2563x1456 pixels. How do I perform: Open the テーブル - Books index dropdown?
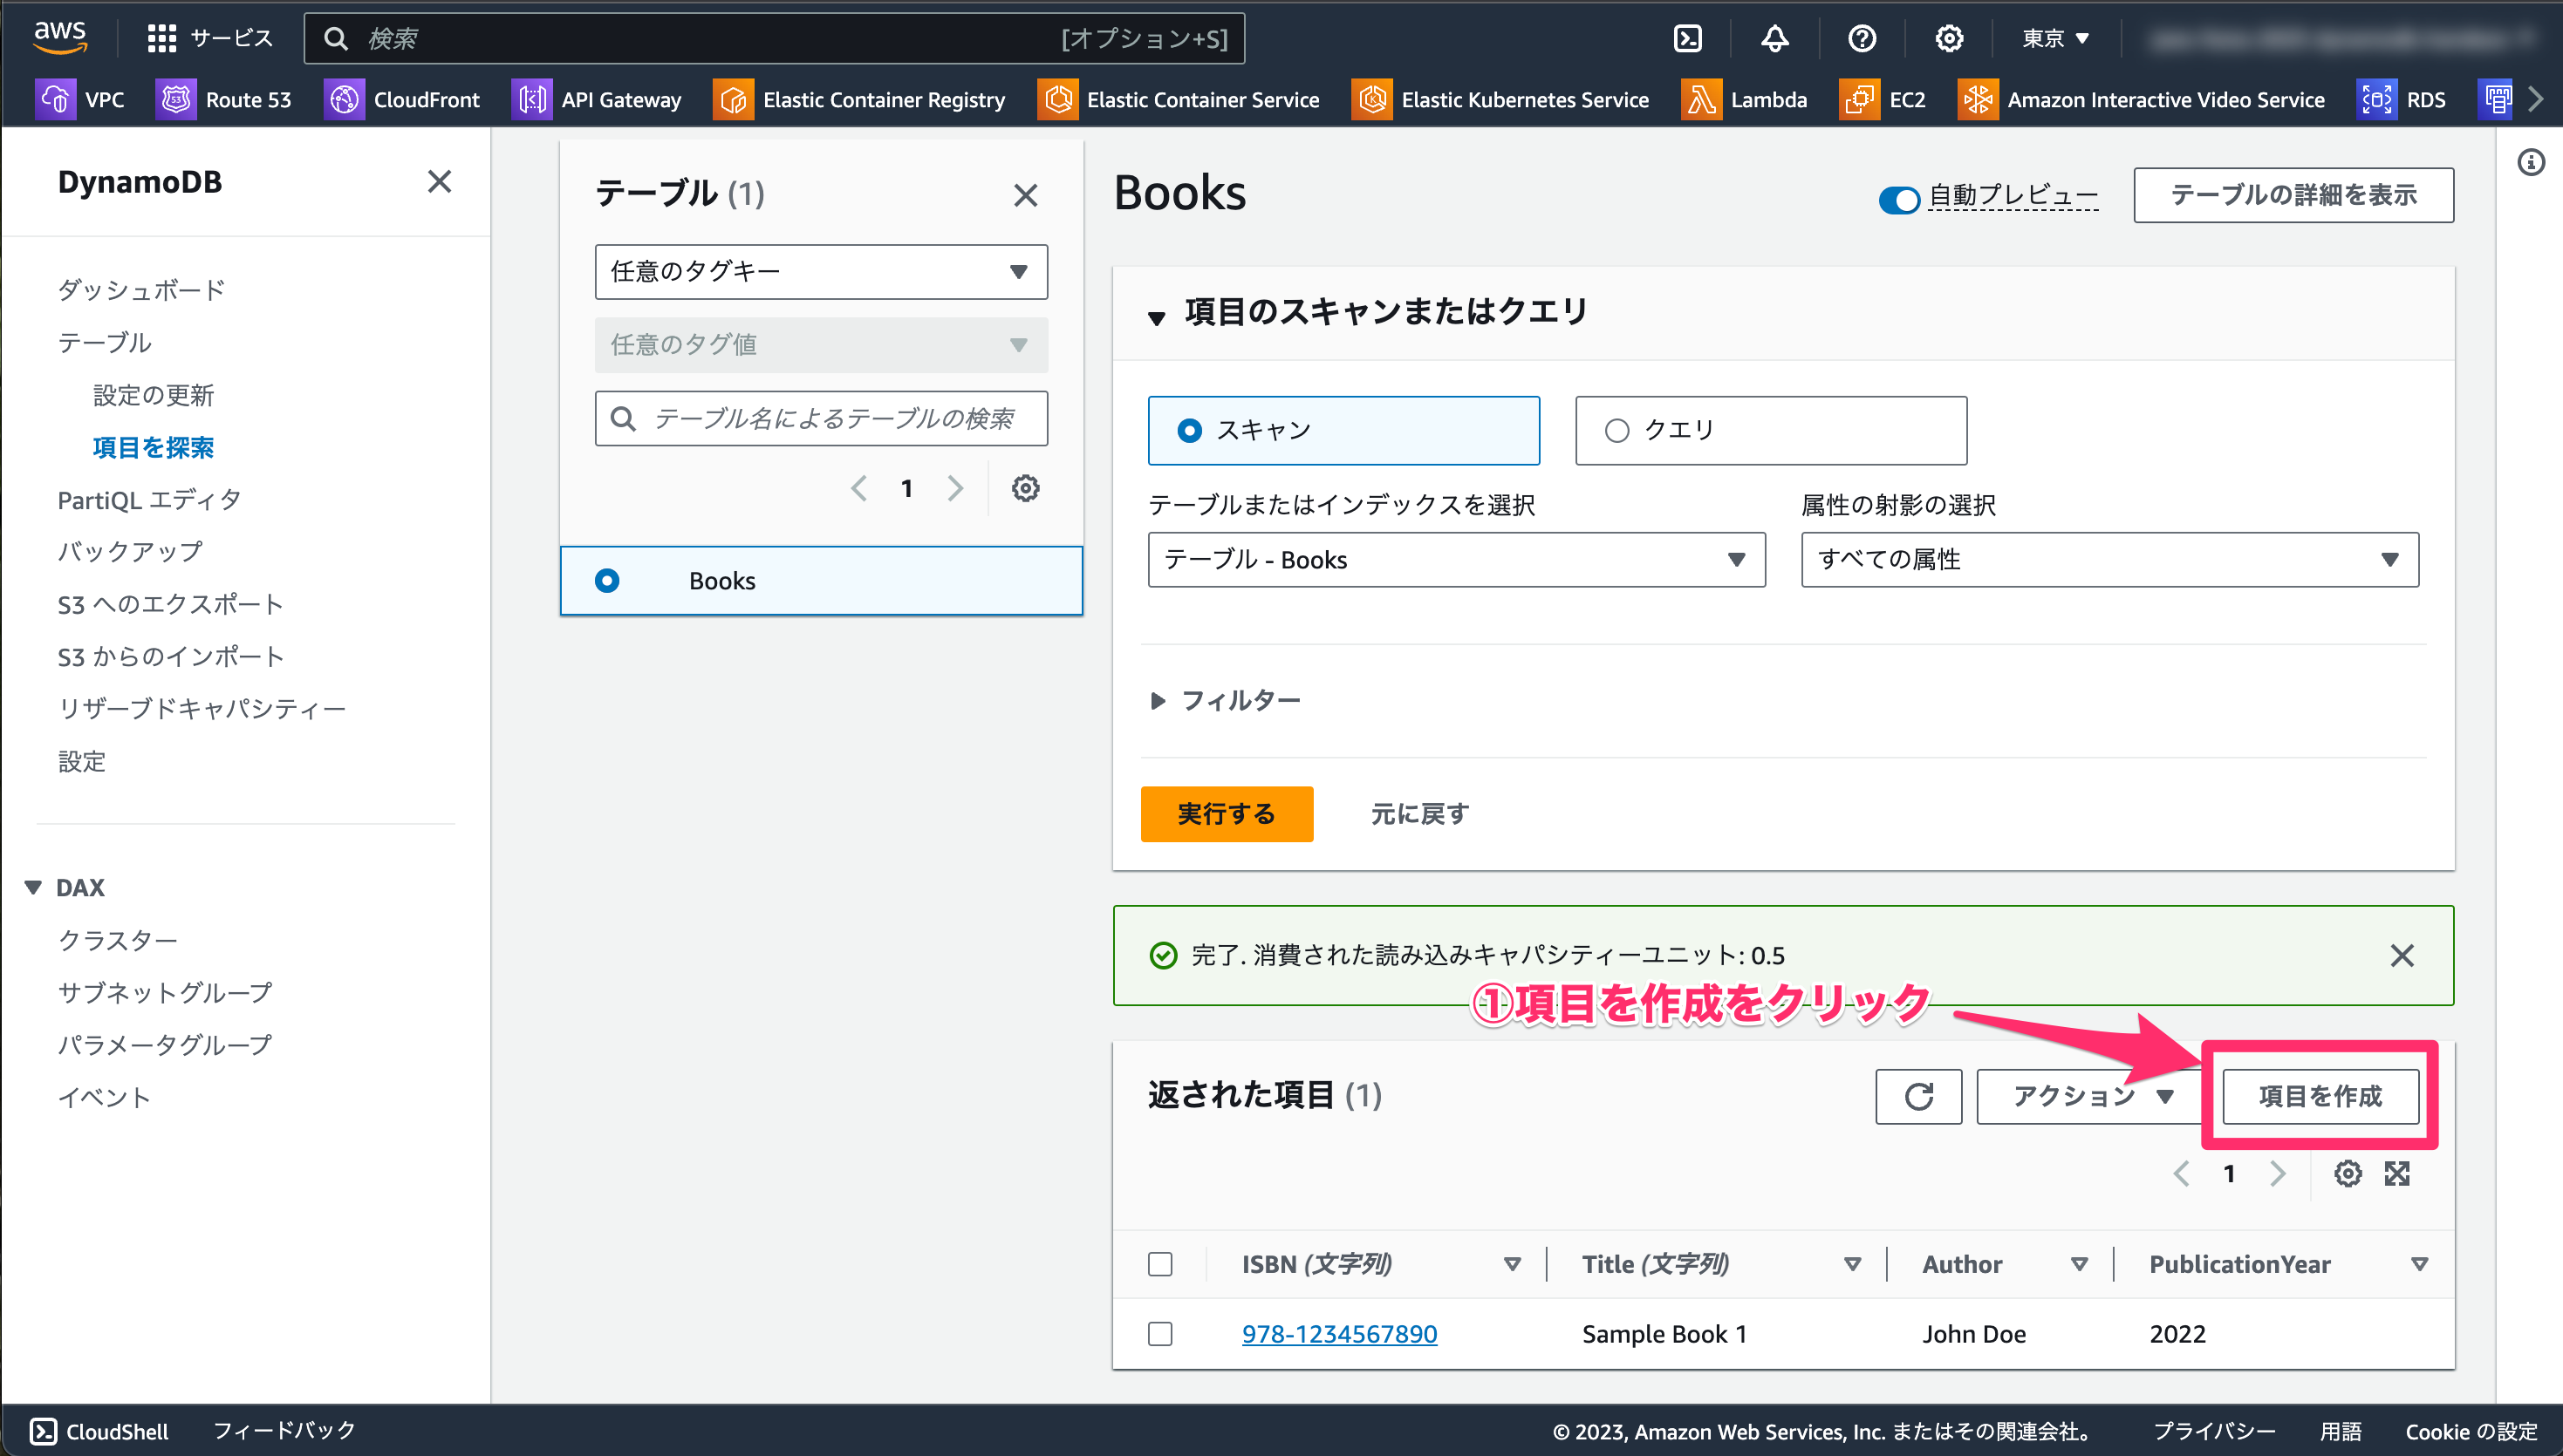1457,559
